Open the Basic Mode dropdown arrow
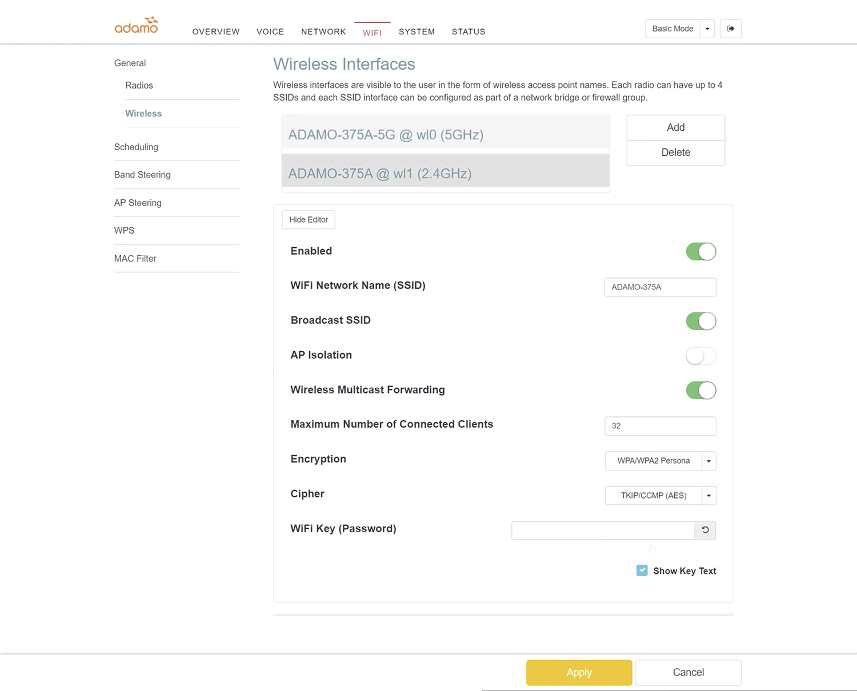Image resolution: width=857 pixels, height=691 pixels. [707, 29]
